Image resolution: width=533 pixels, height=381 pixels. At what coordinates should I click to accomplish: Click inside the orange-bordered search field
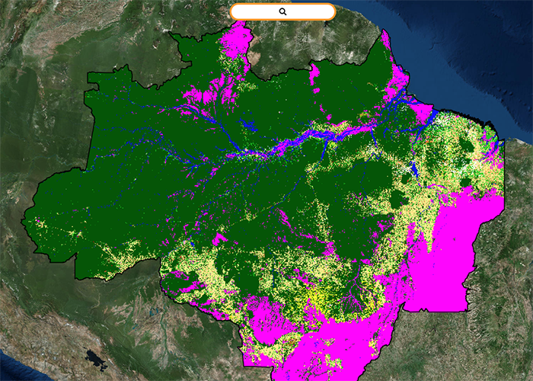(x=282, y=12)
